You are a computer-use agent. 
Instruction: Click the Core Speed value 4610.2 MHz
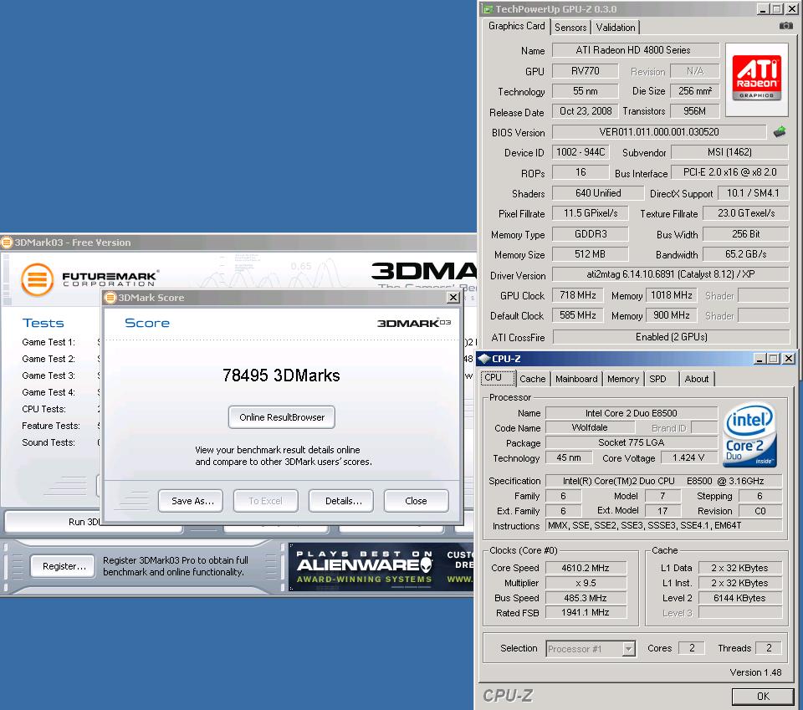586,568
